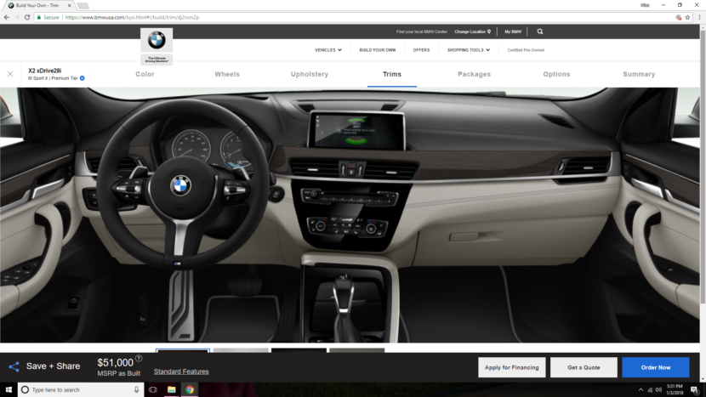Switch to the Upholstery tab
This screenshot has height=397, width=706.
click(x=309, y=74)
